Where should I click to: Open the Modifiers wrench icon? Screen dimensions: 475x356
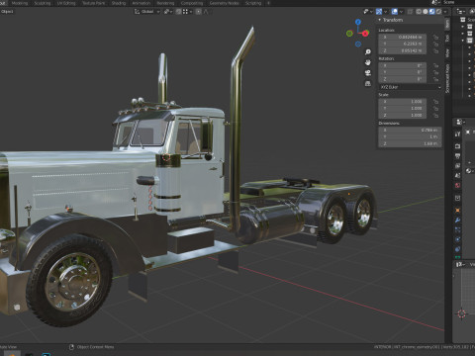pos(457,220)
